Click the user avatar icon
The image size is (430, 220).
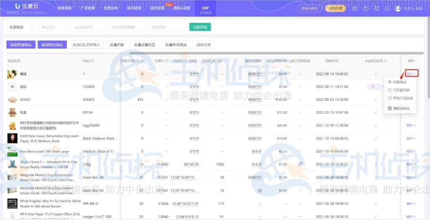(x=398, y=8)
